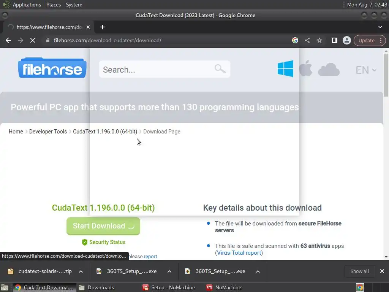Image resolution: width=389 pixels, height=292 pixels.
Task: Click the address bar URL
Action: pos(108,40)
